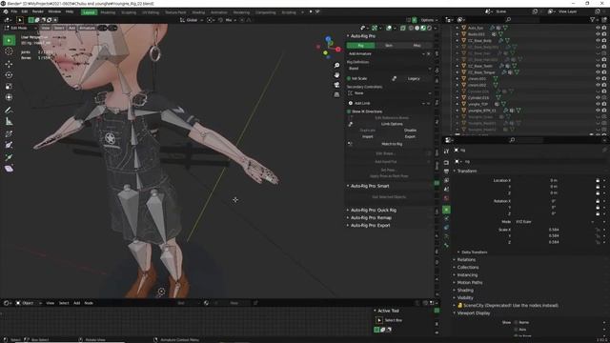The width and height of the screenshot is (610, 343).
Task: Click the viewport zoom magnifier icon
Action: coord(336,66)
